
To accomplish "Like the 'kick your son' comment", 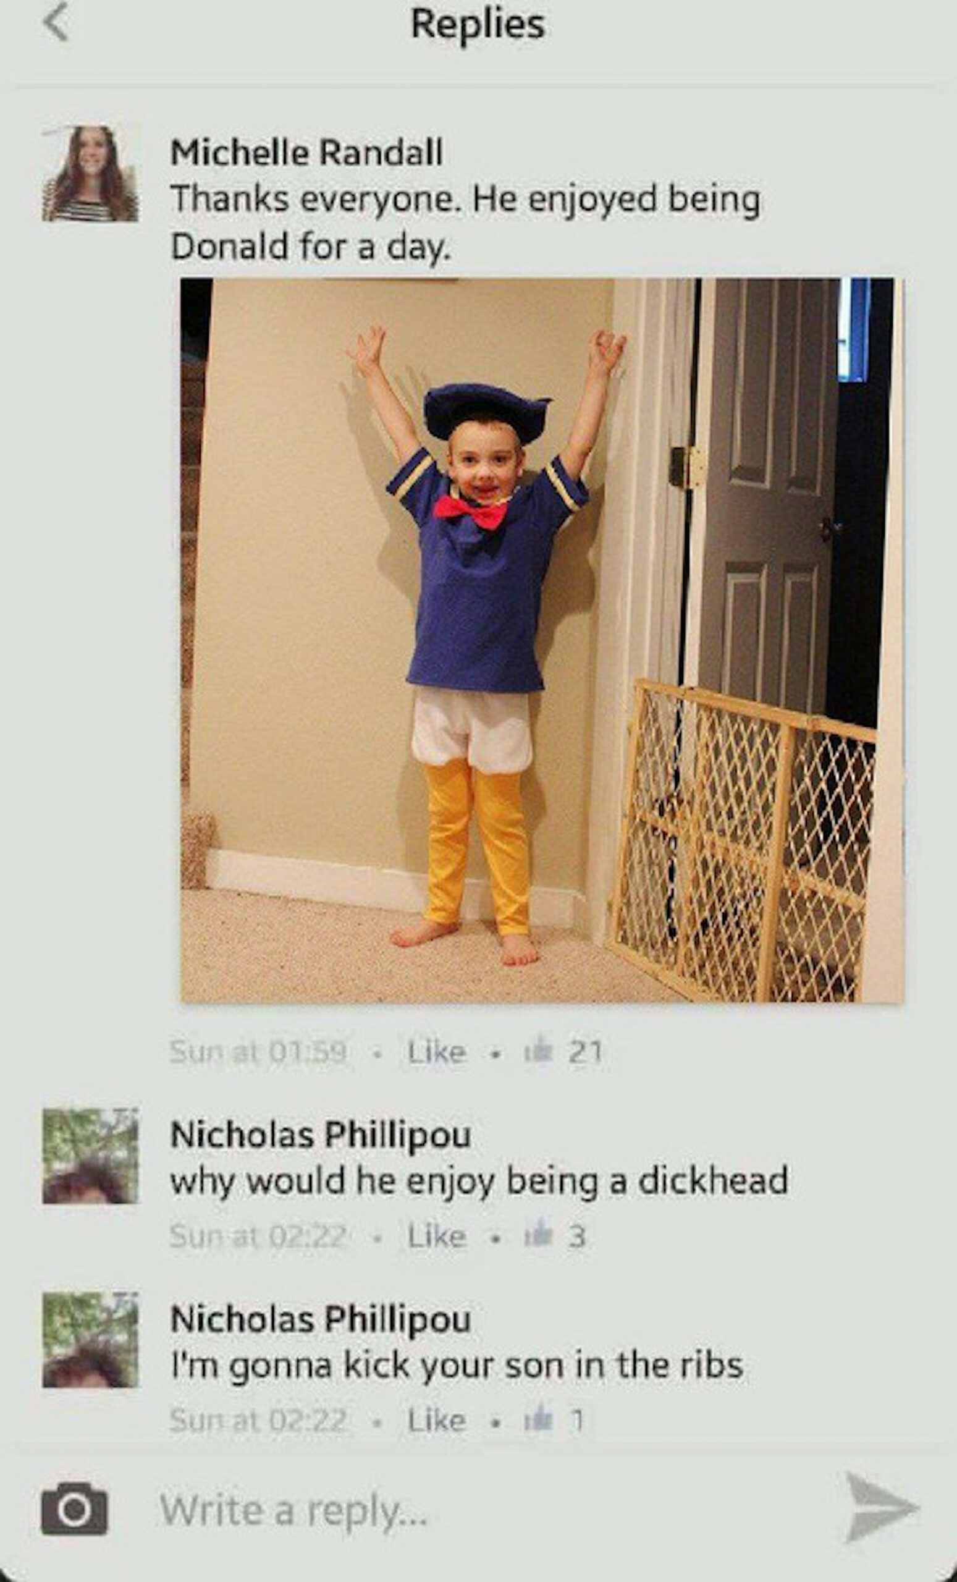I will (436, 1420).
